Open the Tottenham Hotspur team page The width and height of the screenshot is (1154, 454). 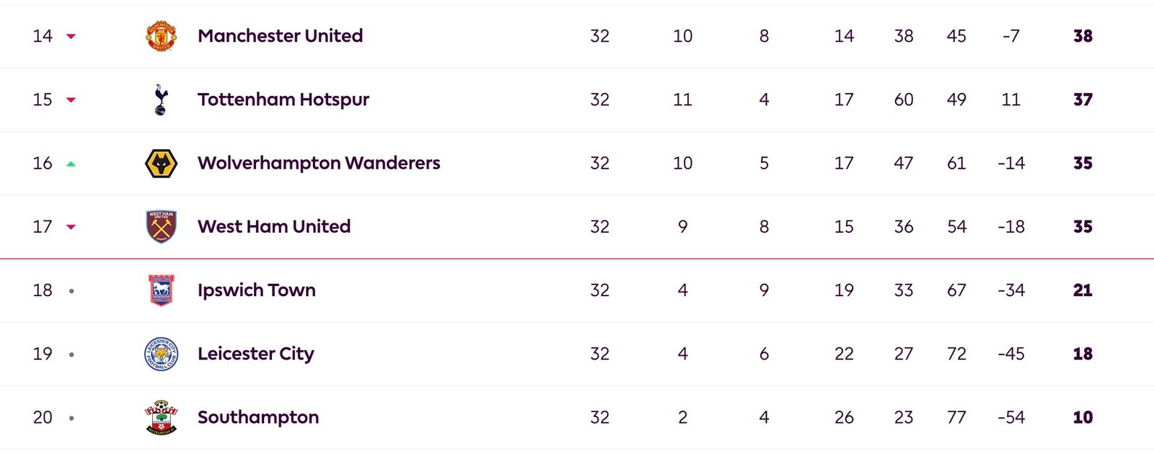click(x=283, y=99)
